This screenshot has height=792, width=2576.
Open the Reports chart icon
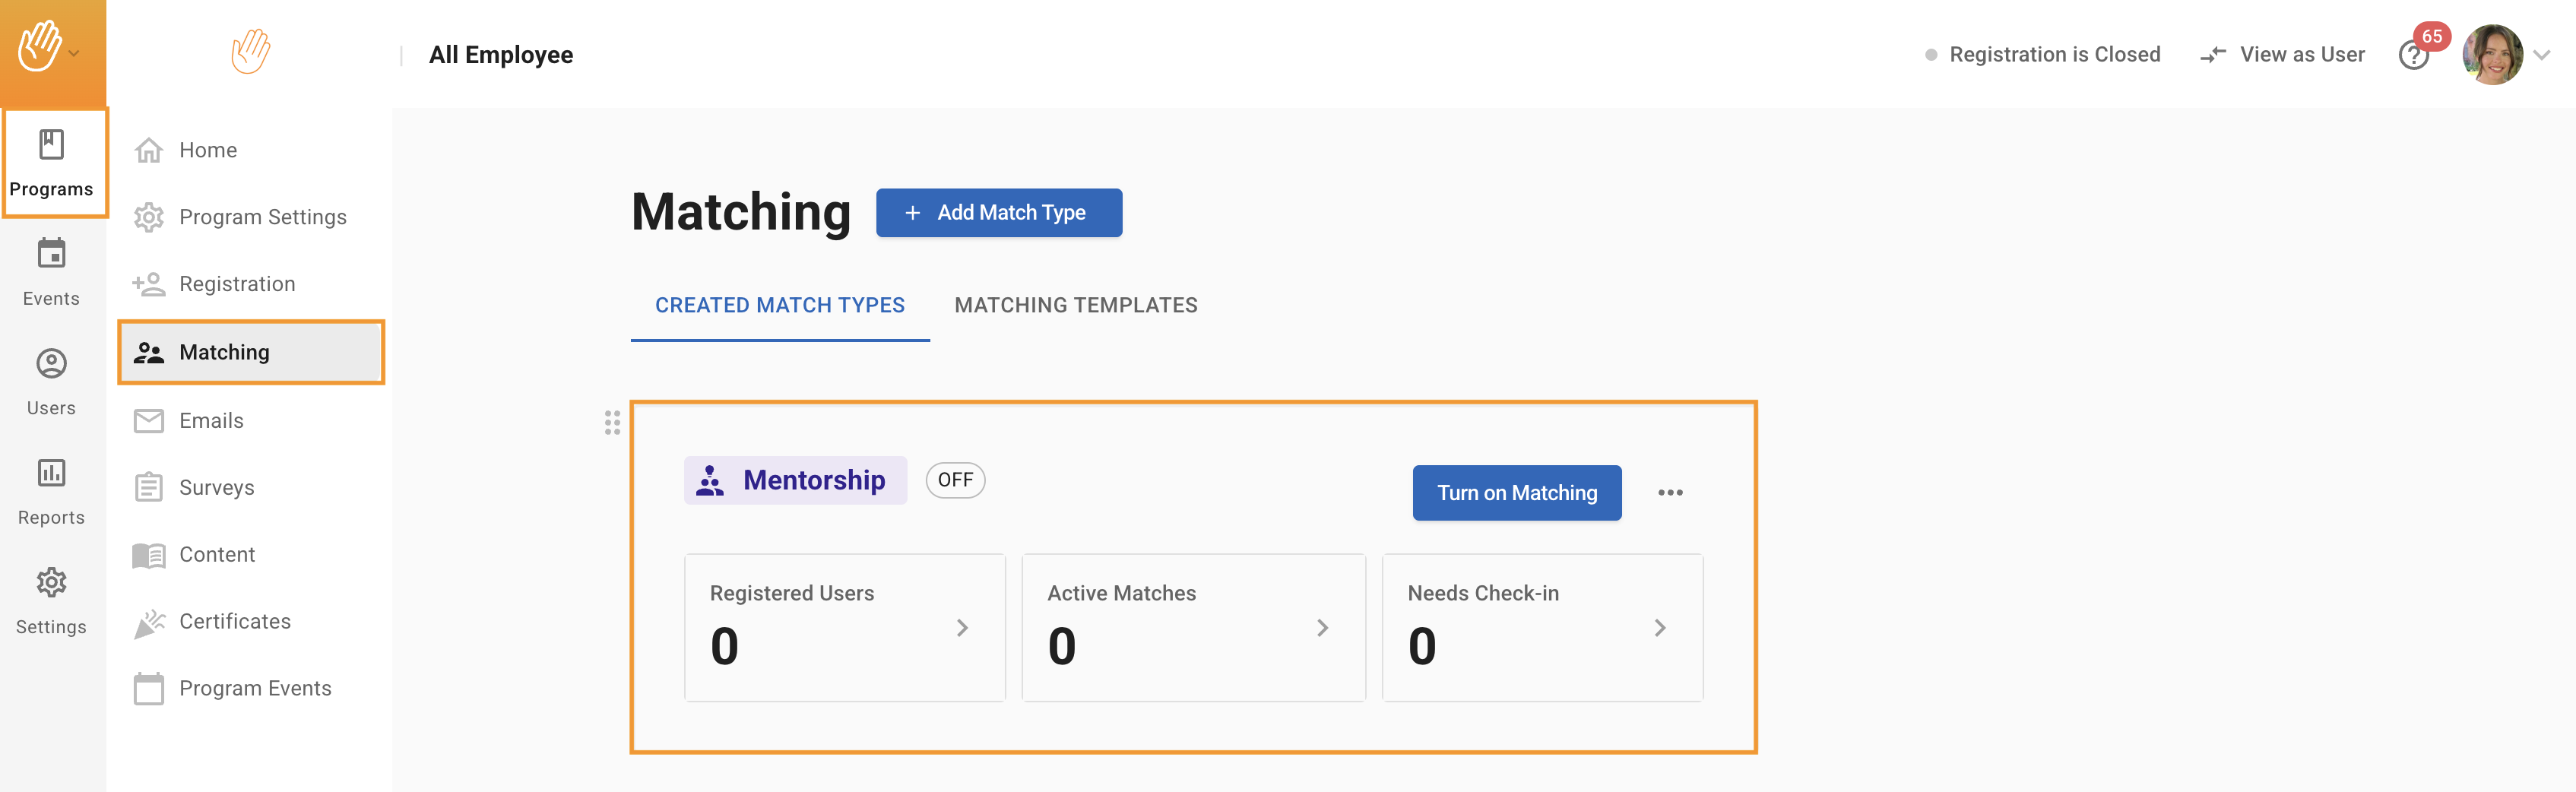click(51, 473)
